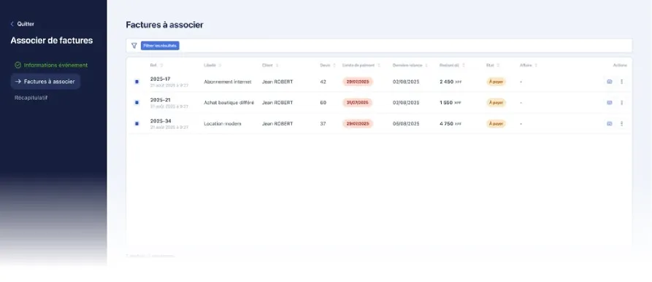Click the Quitter link
This screenshot has width=652, height=282.
[26, 24]
